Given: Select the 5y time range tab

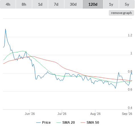Looking at the screenshot, I should [x=127, y=4].
